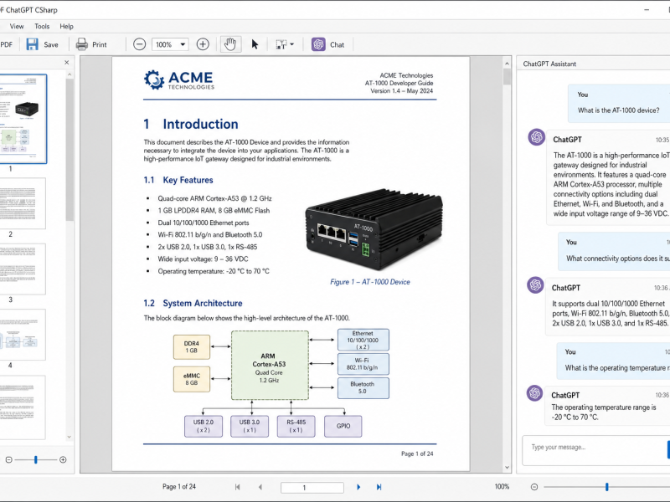Click 'Operating temperature: -20 °C to 70 °C' bullet
The height and width of the screenshot is (502, 670).
point(214,271)
